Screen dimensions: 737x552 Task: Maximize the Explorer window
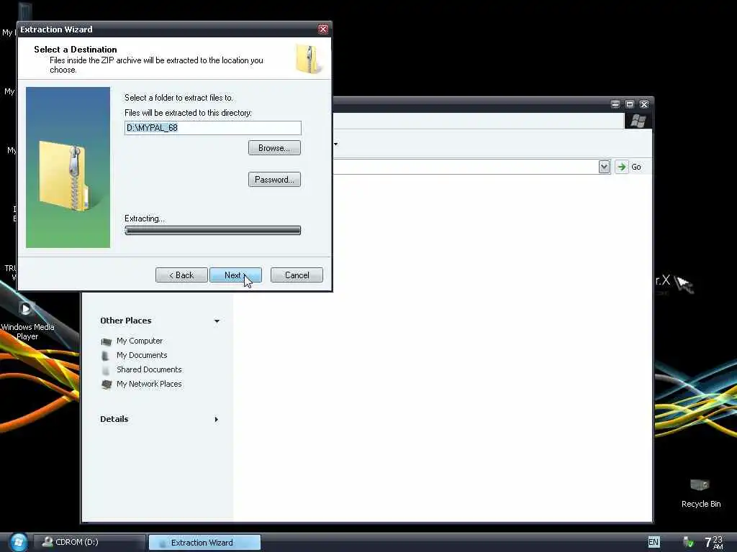(629, 104)
